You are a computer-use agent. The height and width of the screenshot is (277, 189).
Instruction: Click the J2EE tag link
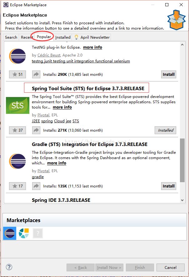[36, 121]
